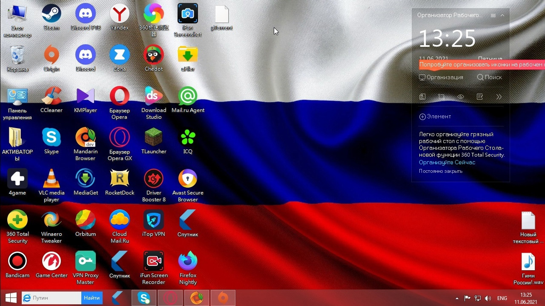The height and width of the screenshot is (306, 545).
Task: Click the Найти search button
Action: 92,298
